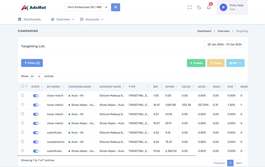Switch to dark mode with moon icon
Screen dimensions: 265x167
pyautogui.click(x=199, y=7)
